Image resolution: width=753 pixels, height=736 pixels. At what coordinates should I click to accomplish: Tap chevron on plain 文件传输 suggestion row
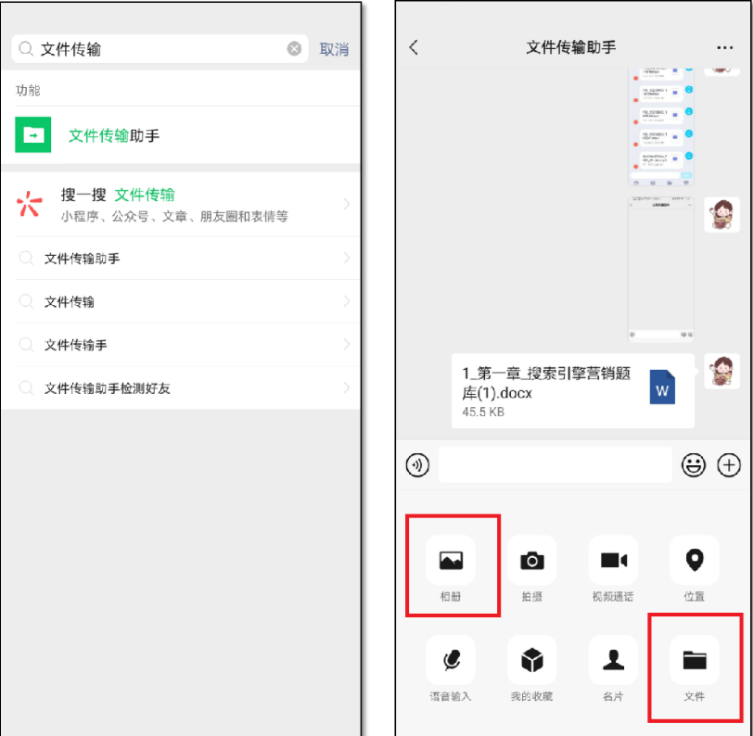pos(347,301)
